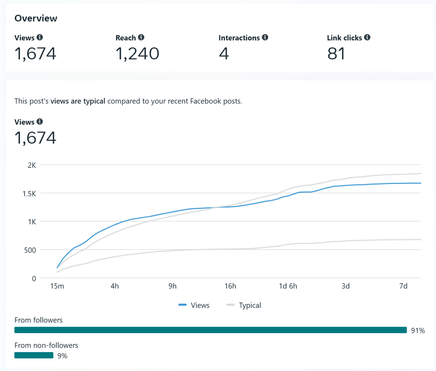Show info for Link clicks metric
Image resolution: width=436 pixels, height=371 pixels.
(x=367, y=37)
